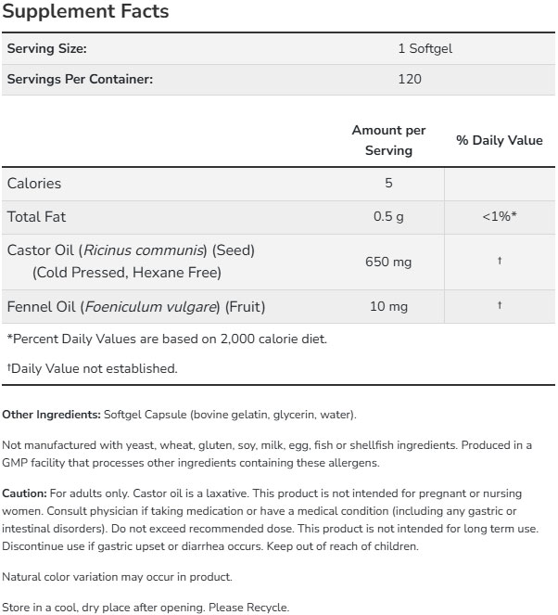The image size is (558, 615).
Task: Click the % Daily Value column header
Action: pos(499,140)
